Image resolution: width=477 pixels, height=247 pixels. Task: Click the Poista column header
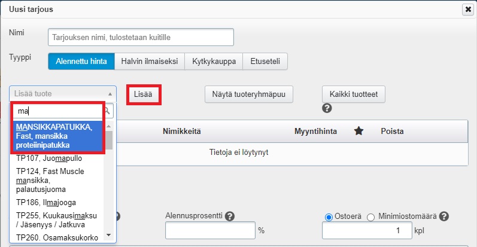(x=392, y=131)
